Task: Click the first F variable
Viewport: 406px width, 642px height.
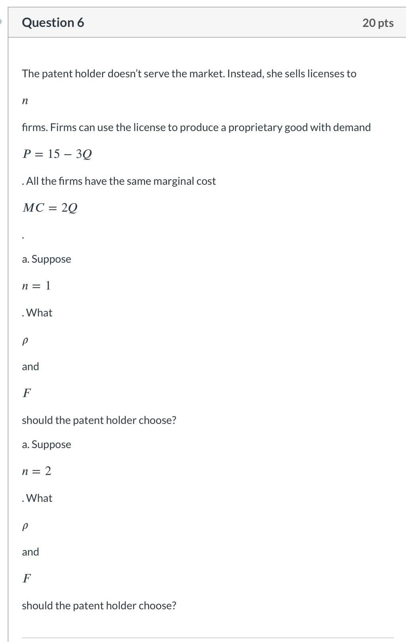Action: point(27,393)
